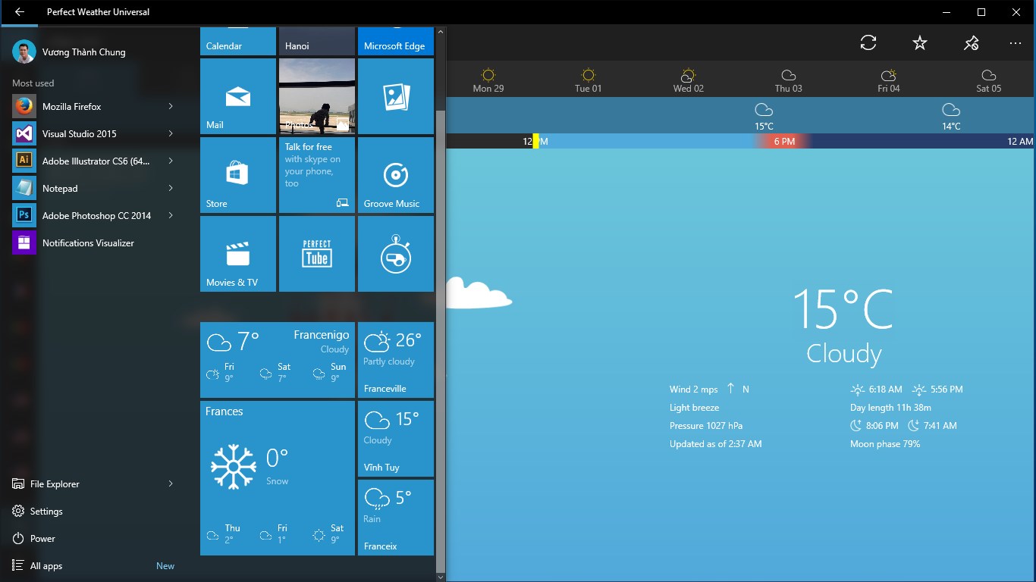
Task: Click the yellow current time marker
Action: click(x=535, y=141)
